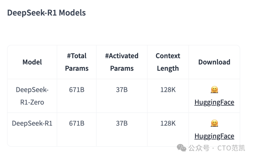Select the DeepSeek-R1 model name cell
Viewport: 253px width, 158px height.
tap(32, 123)
